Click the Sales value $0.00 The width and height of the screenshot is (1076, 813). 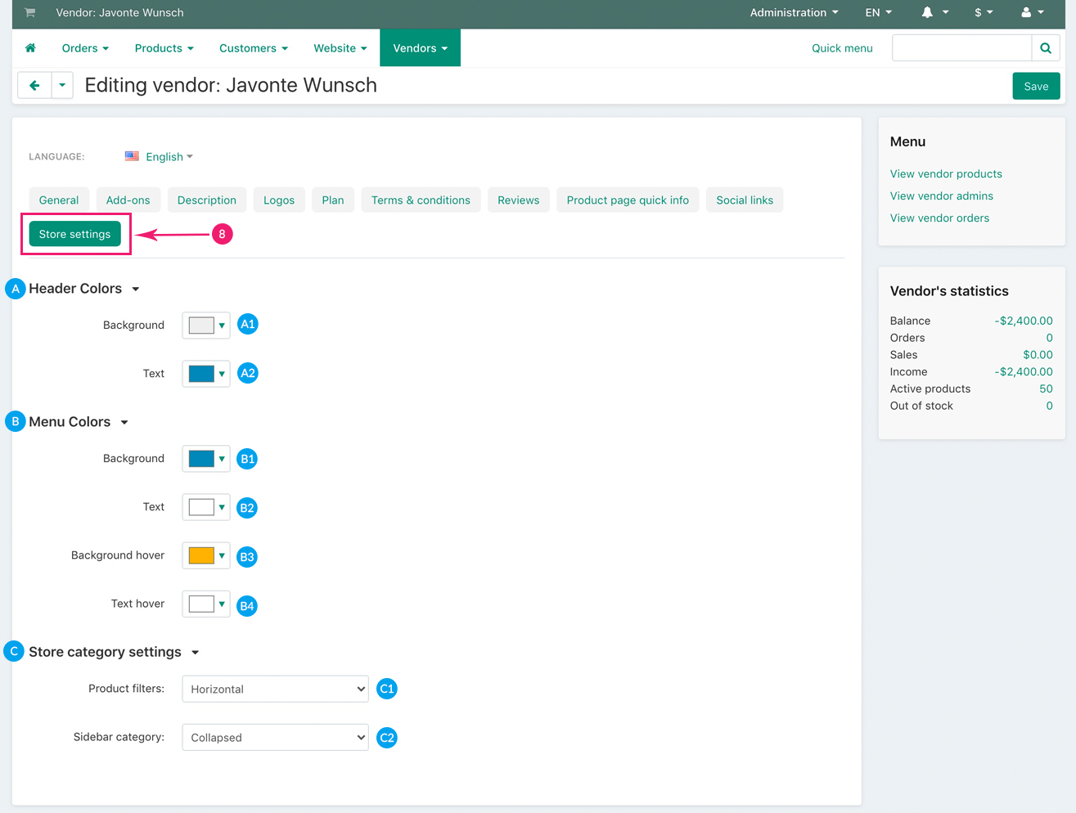tap(1038, 355)
